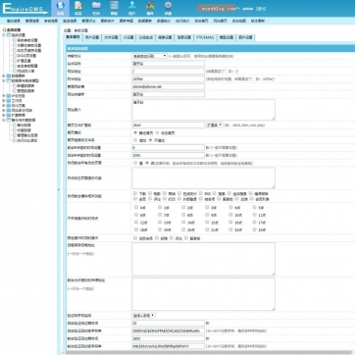This screenshot has height=355, width=355.
Task: Collapse the last top-level tree folder
Action: coord(4,120)
